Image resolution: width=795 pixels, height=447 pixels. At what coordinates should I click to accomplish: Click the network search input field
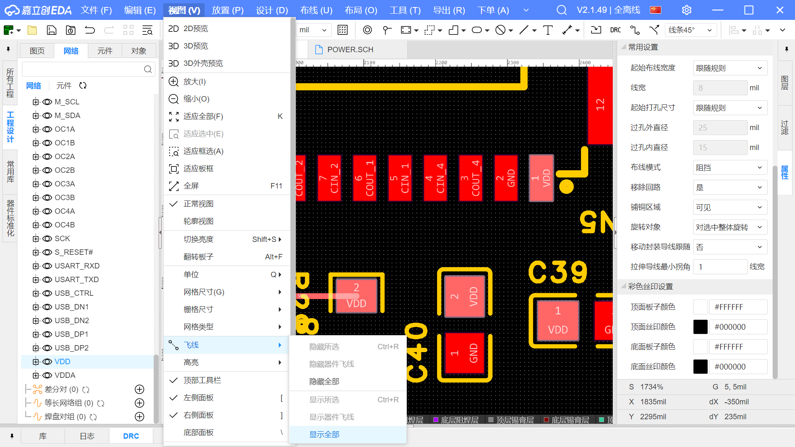pos(83,69)
